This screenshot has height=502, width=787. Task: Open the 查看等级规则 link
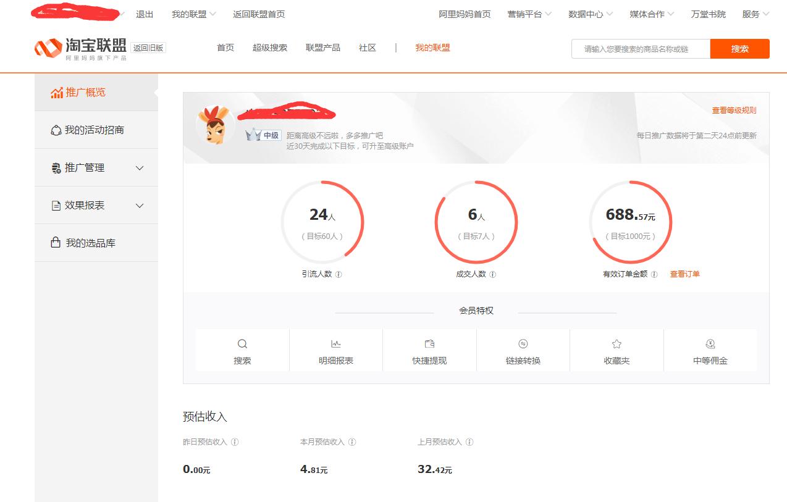[734, 109]
